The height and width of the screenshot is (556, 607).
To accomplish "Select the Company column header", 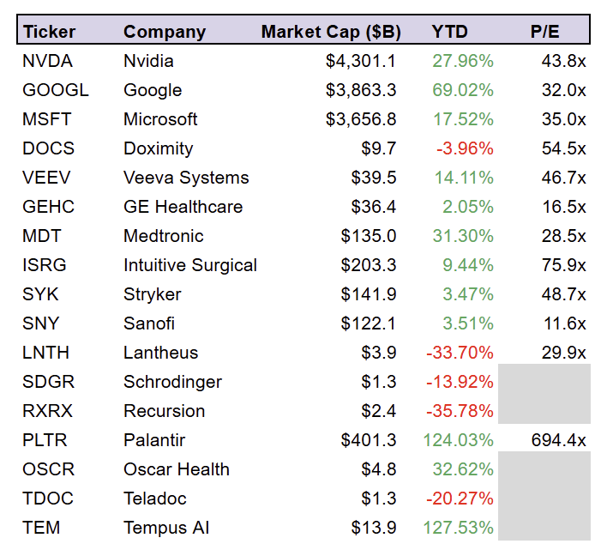I will click(165, 32).
